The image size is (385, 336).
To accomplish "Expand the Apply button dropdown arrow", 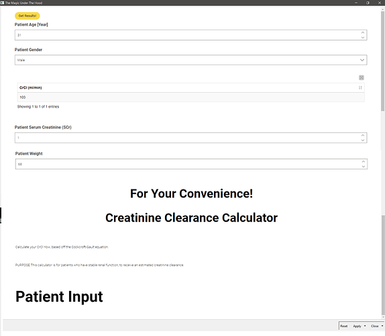I will tap(365, 326).
